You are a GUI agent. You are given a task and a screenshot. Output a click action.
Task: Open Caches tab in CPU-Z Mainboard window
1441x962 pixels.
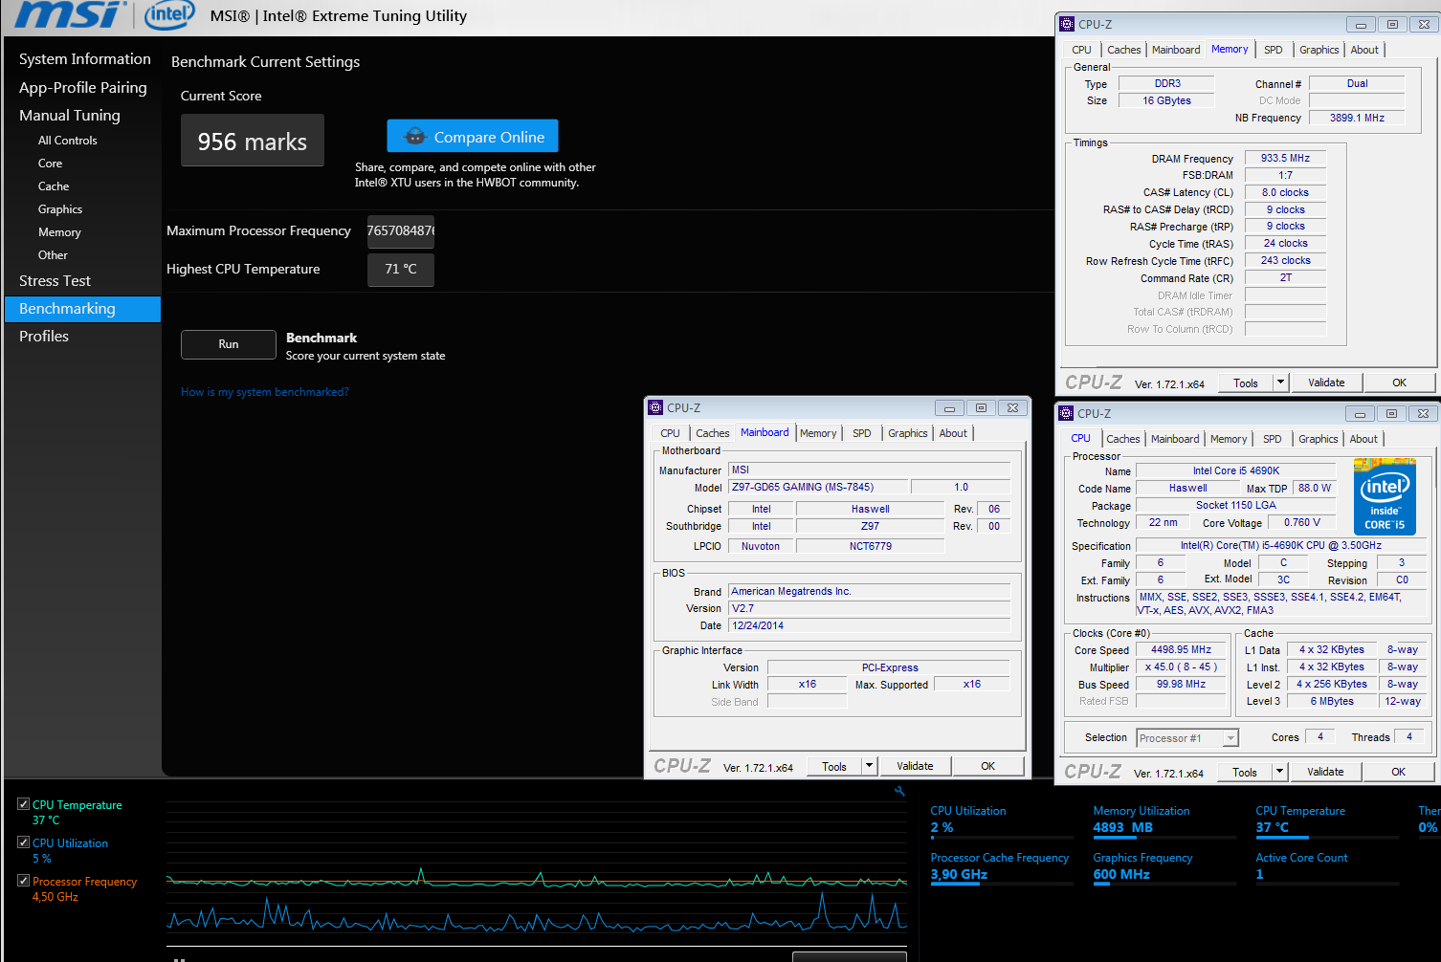[712, 433]
